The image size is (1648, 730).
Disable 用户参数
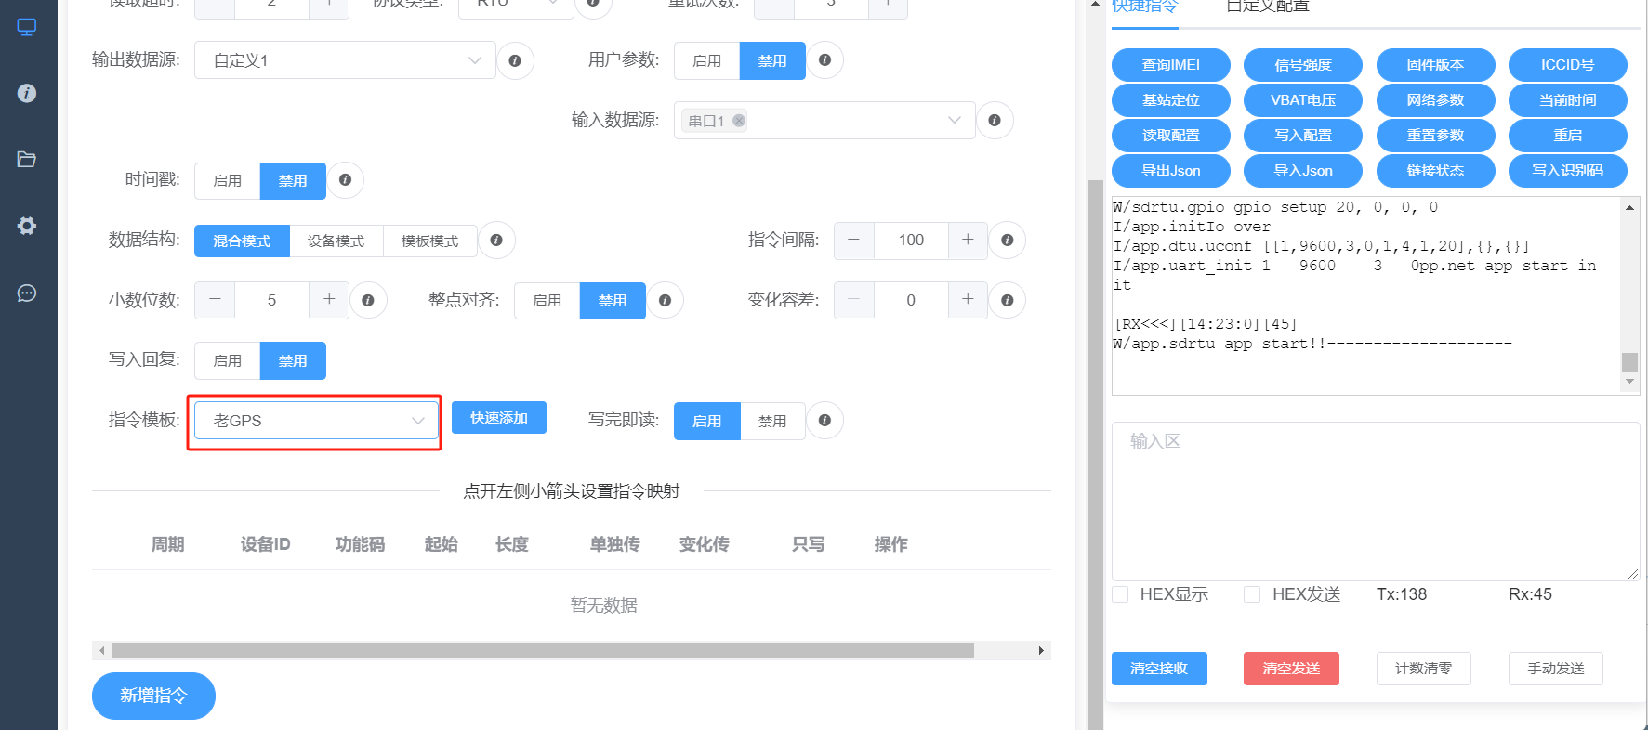[772, 60]
